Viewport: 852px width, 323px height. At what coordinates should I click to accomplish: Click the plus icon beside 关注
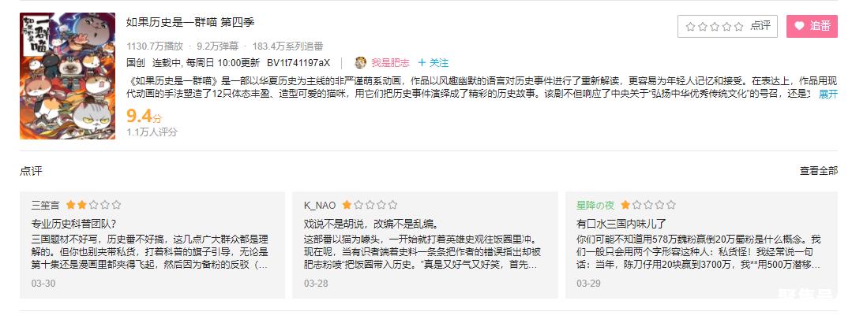tap(422, 62)
